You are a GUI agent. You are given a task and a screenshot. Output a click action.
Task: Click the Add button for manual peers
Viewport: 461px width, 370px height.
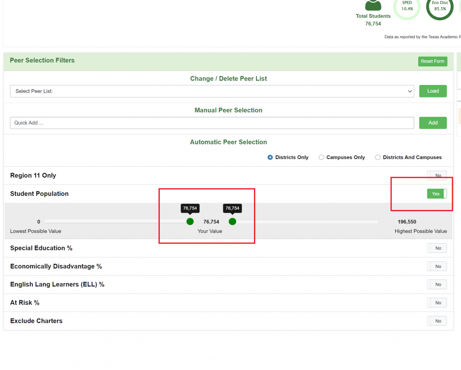pyautogui.click(x=433, y=123)
